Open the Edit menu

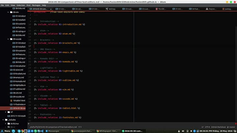click(7, 5)
